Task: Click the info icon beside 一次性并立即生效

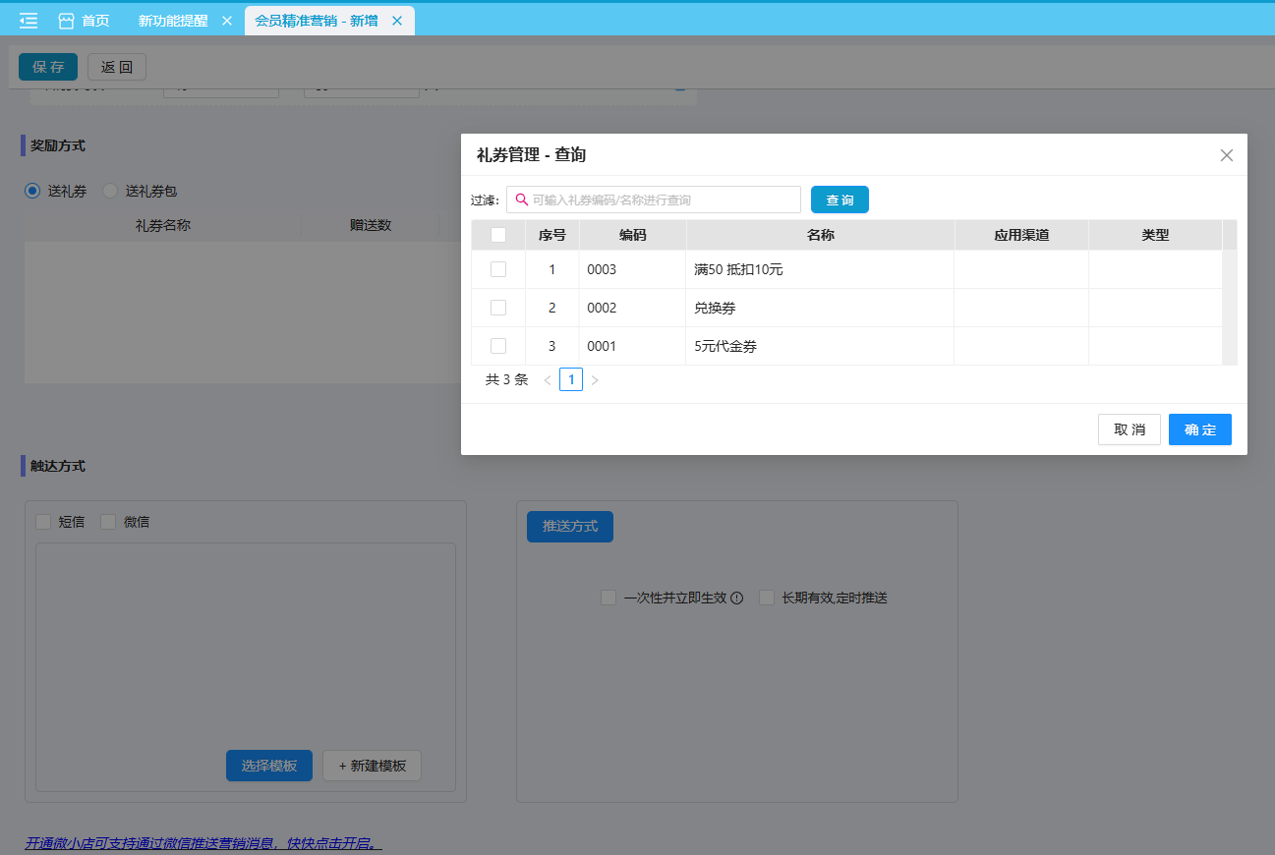Action: point(736,598)
